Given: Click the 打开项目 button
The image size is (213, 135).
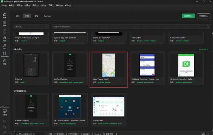Looking at the screenshot, I should 203,16.
